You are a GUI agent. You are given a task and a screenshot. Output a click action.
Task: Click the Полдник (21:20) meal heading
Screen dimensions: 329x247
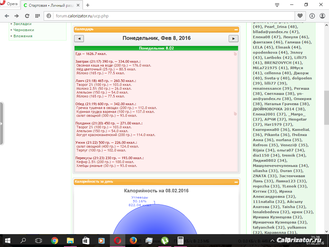[x=109, y=123]
